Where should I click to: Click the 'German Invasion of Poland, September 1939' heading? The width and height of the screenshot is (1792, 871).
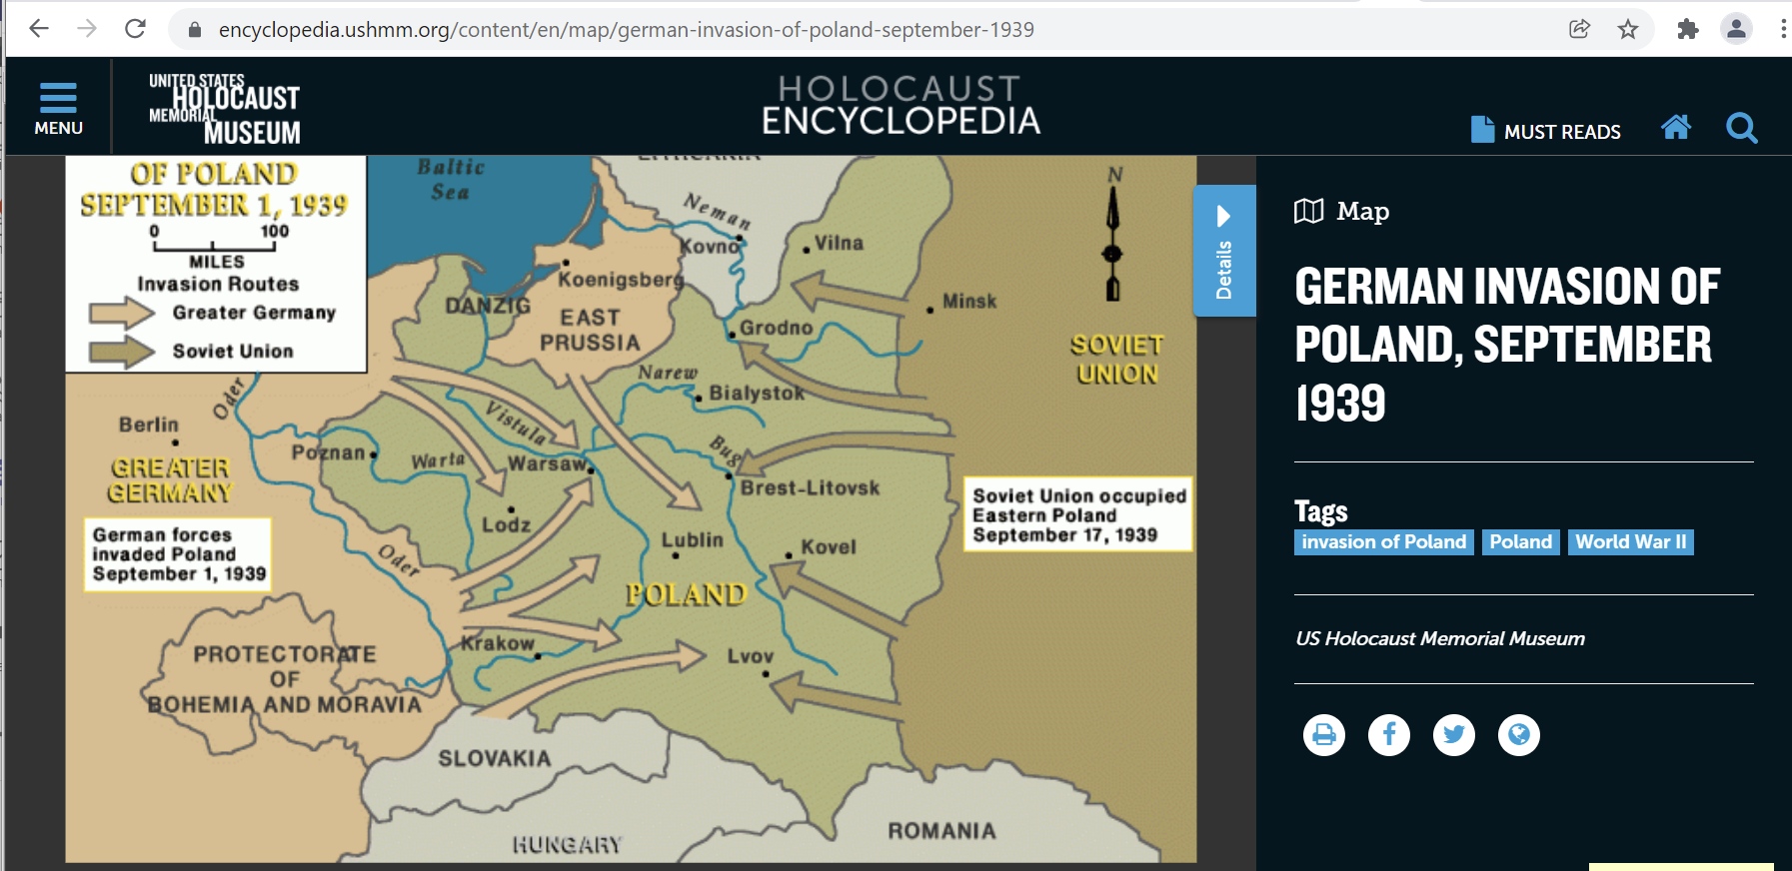click(x=1508, y=345)
